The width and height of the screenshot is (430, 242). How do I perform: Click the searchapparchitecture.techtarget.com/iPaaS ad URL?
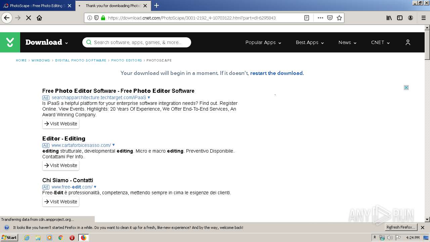point(99,97)
